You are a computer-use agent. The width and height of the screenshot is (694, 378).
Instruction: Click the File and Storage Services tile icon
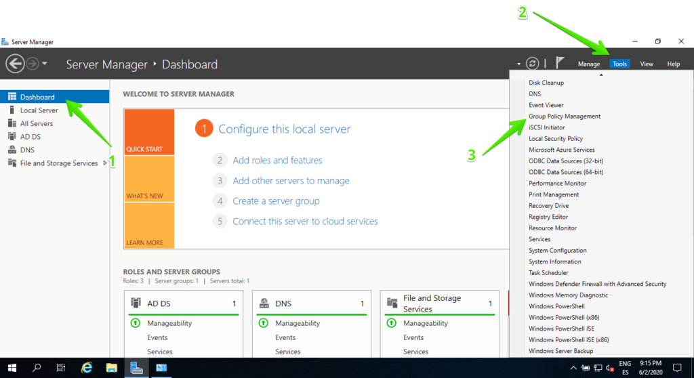click(392, 303)
